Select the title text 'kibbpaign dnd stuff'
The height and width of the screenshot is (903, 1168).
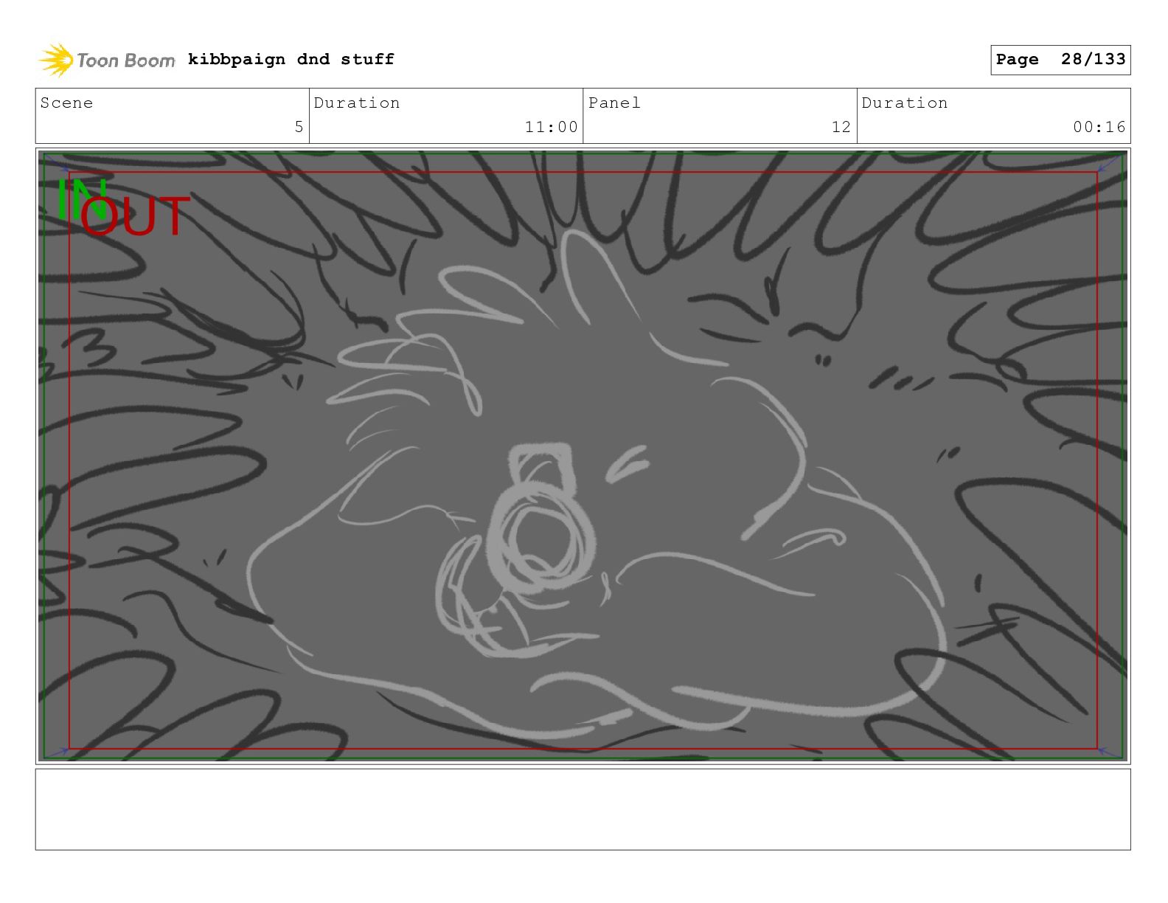[x=291, y=59]
